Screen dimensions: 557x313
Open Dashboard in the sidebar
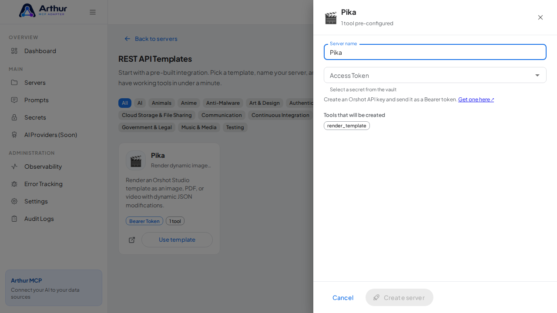click(54, 51)
